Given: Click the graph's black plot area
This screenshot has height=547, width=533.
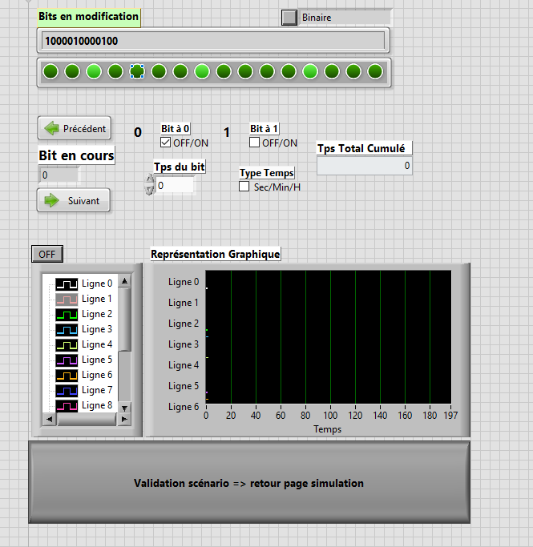Looking at the screenshot, I should [x=329, y=337].
